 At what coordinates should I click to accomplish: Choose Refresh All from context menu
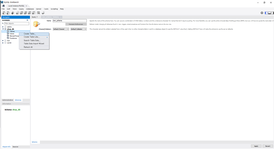(34, 47)
